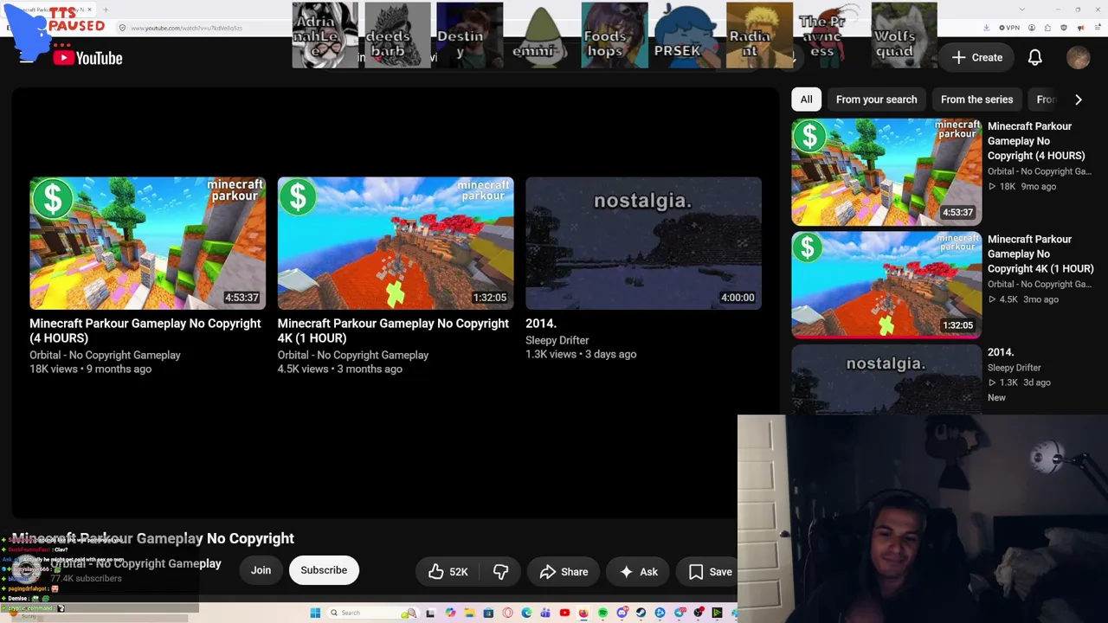Open sidebar thumbnail of the 4K 1 HOUR video
The height and width of the screenshot is (623, 1108).
pos(886,285)
